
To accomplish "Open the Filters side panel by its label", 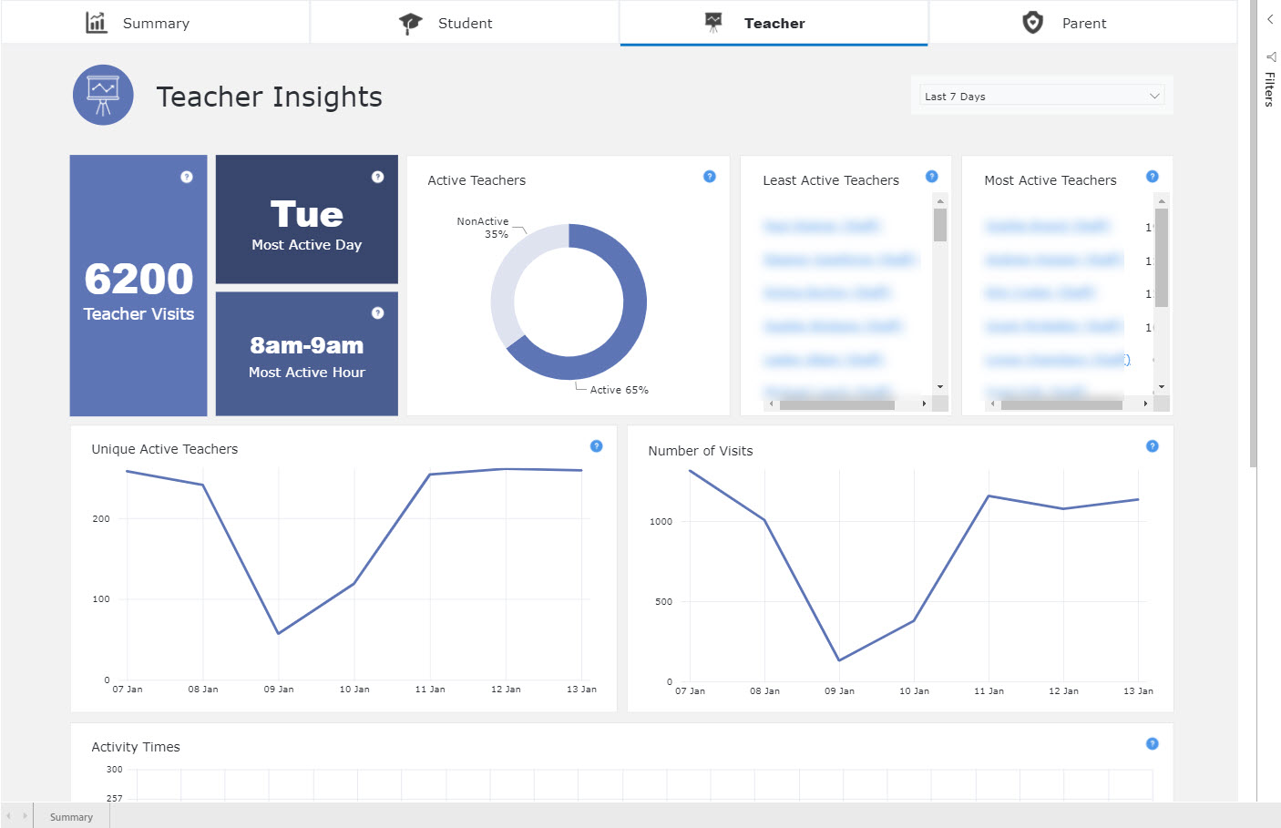I will [x=1268, y=88].
